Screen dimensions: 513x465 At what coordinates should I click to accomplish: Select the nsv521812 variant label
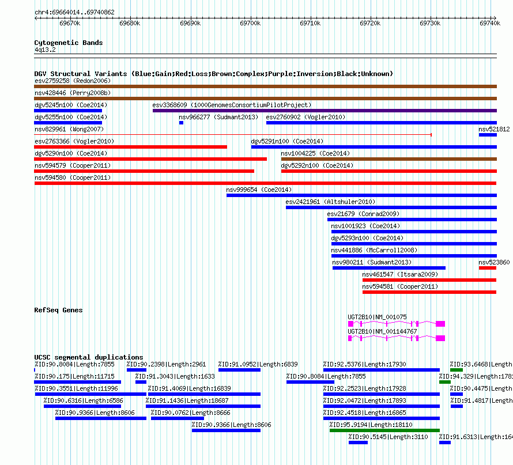coord(494,129)
